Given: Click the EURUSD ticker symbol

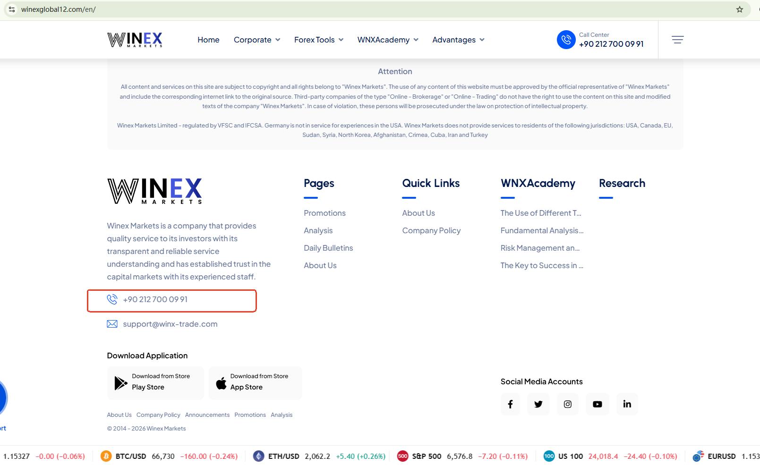Looking at the screenshot, I should tap(722, 456).
